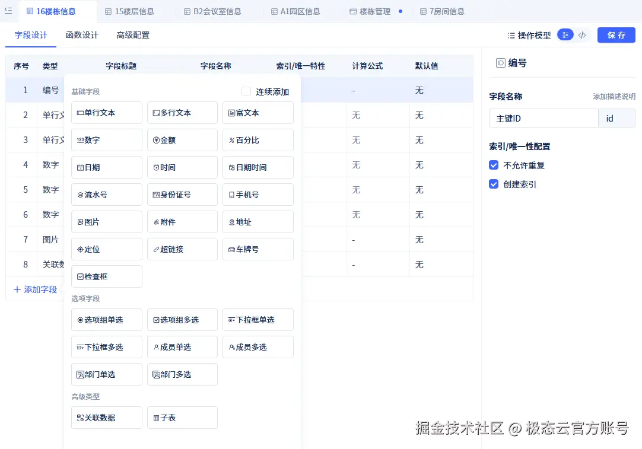642x449 pixels.
Task: Edit the 主键ID field title input
Action: pos(544,118)
